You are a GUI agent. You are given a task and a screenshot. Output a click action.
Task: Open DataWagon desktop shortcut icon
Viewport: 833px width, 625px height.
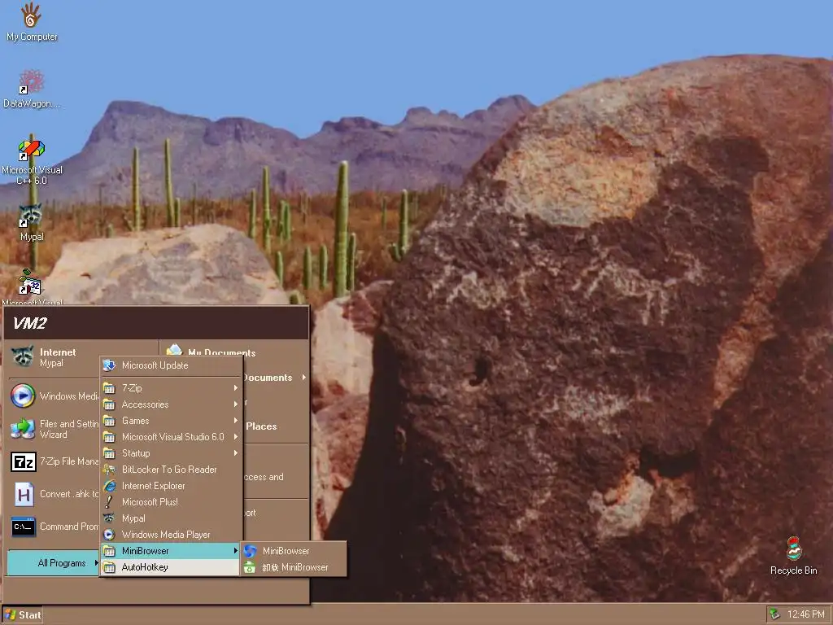pos(32,82)
